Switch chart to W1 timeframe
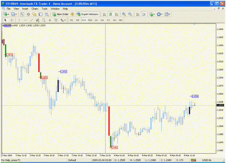Image resolution: width=226 pixels, height=163 pixels. [115, 20]
